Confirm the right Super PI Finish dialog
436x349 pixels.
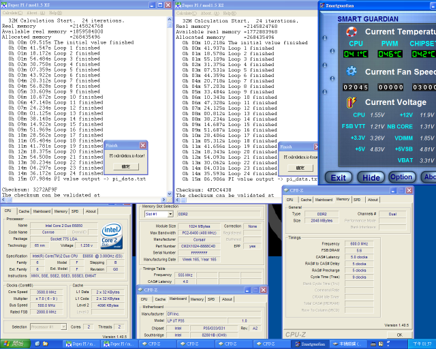pyautogui.click(x=300, y=168)
